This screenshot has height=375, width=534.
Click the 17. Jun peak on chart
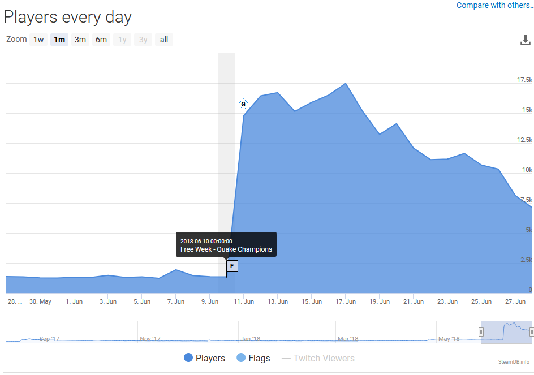(x=346, y=84)
